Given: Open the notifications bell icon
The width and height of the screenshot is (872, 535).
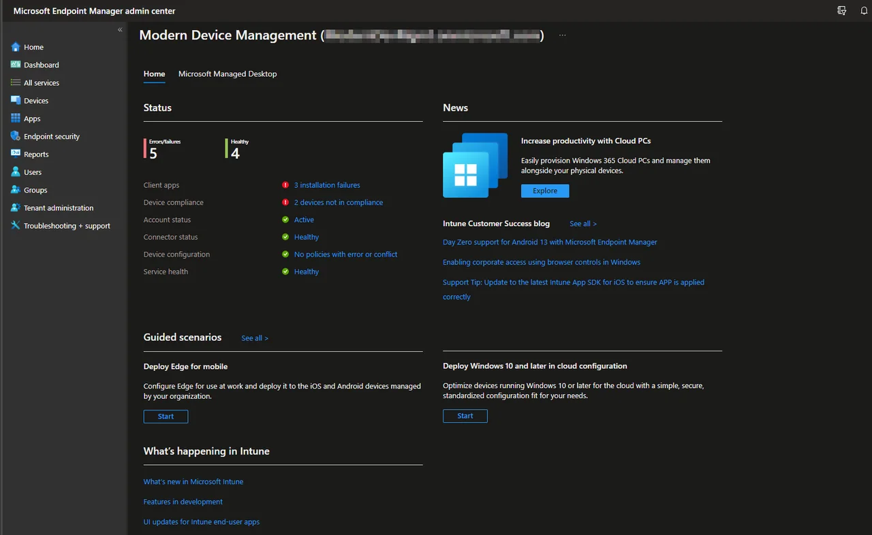Looking at the screenshot, I should point(865,11).
